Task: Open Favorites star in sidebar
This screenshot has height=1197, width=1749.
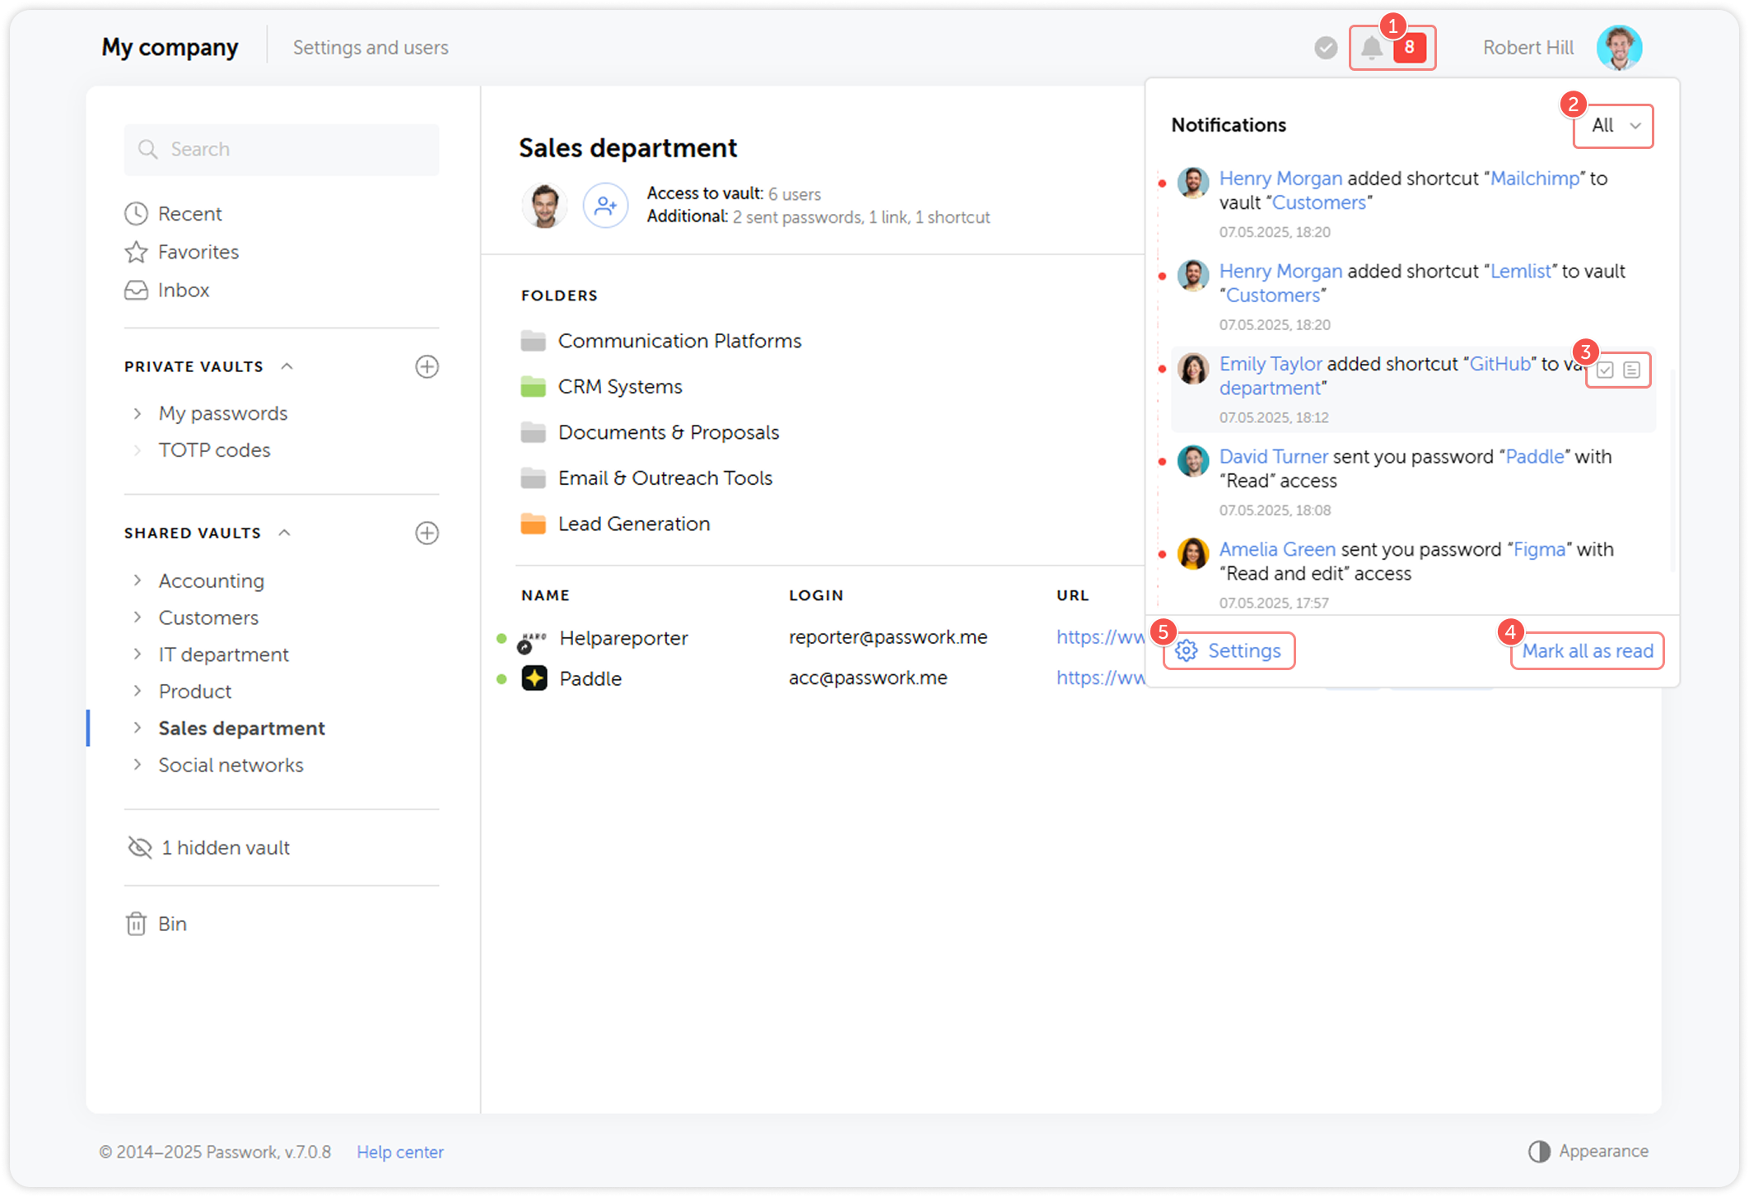Action: (137, 252)
